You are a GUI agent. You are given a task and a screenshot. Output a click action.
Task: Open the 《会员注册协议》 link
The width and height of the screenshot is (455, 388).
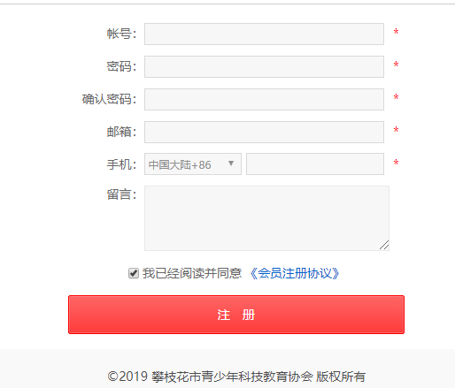[295, 273]
